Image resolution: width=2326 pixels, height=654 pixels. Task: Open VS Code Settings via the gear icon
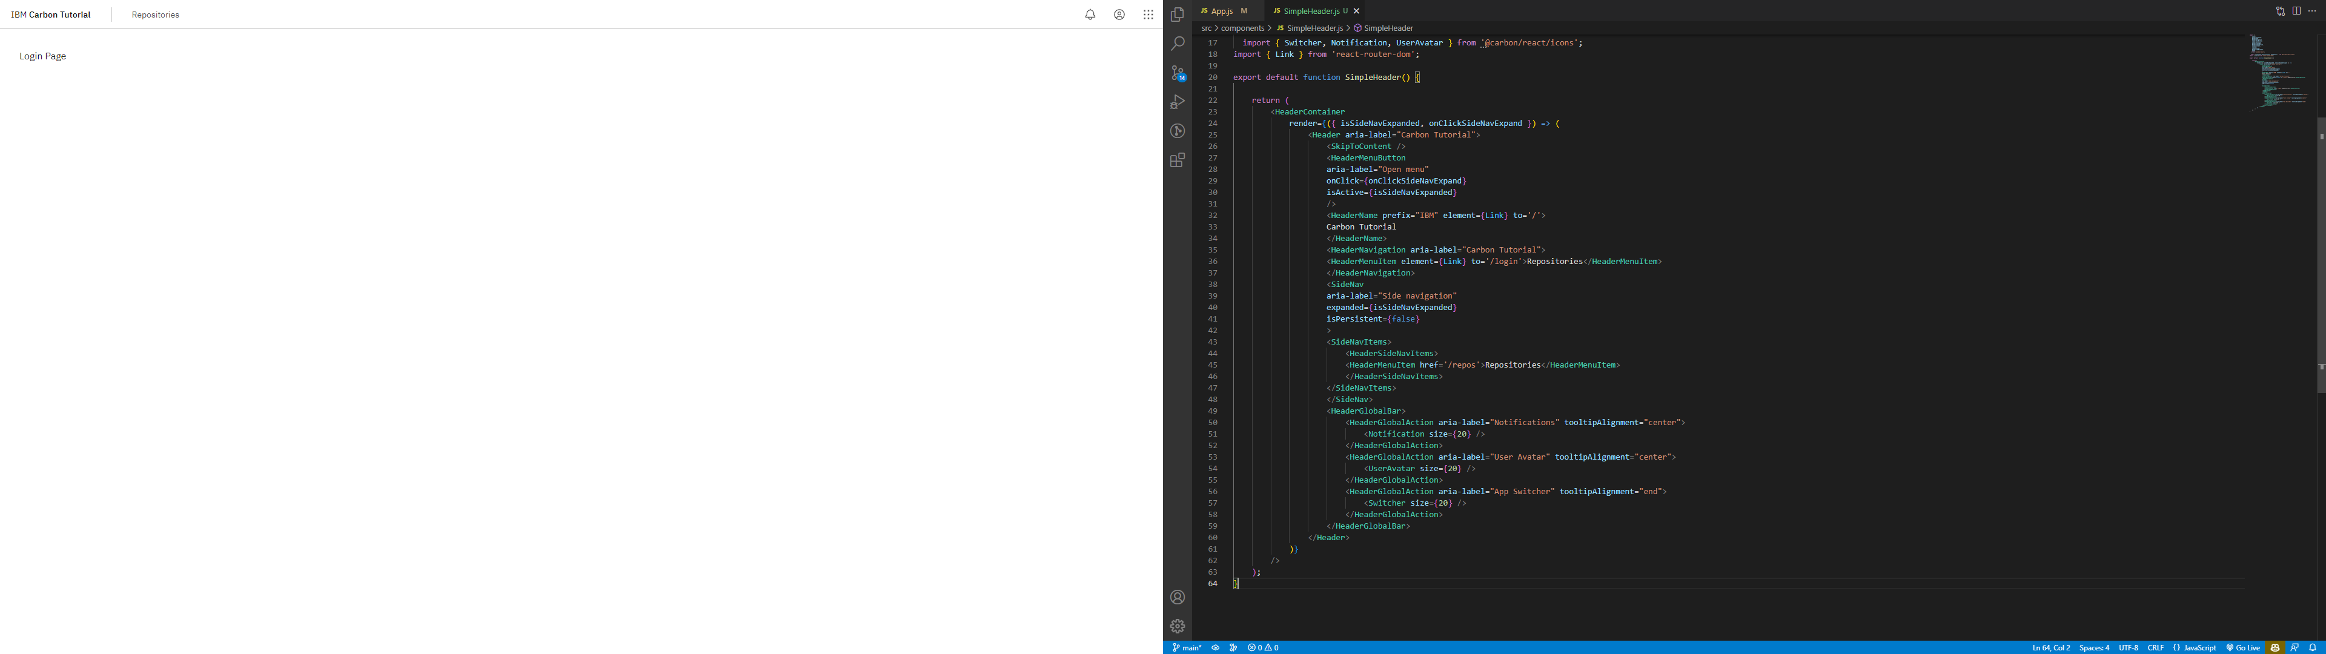(1178, 626)
